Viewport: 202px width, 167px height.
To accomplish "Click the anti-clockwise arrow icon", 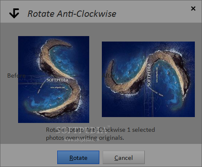I will coord(14,13).
